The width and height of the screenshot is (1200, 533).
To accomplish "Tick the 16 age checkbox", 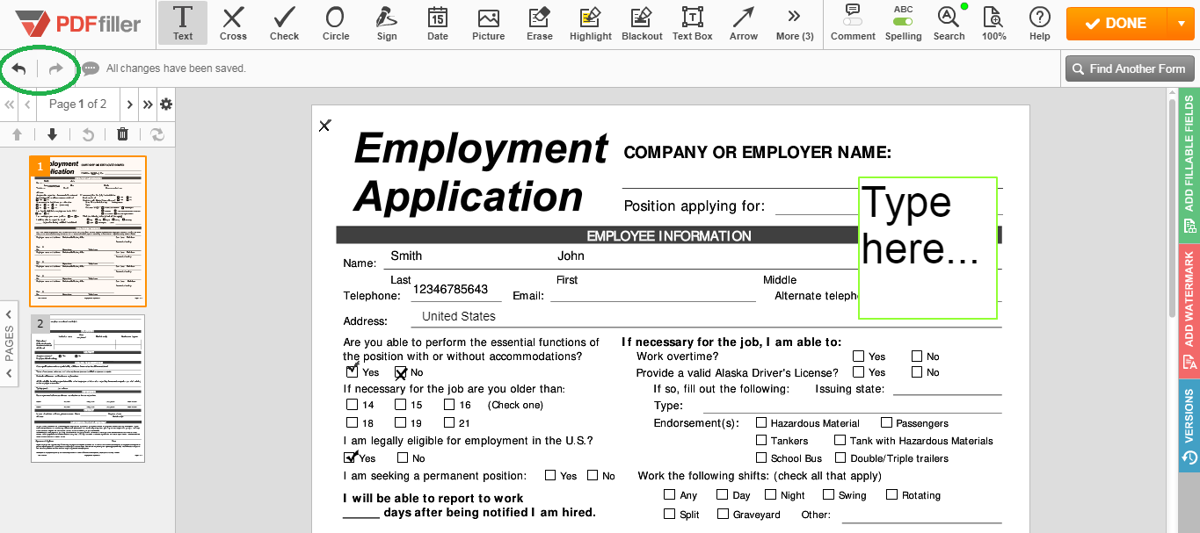I will [x=449, y=405].
